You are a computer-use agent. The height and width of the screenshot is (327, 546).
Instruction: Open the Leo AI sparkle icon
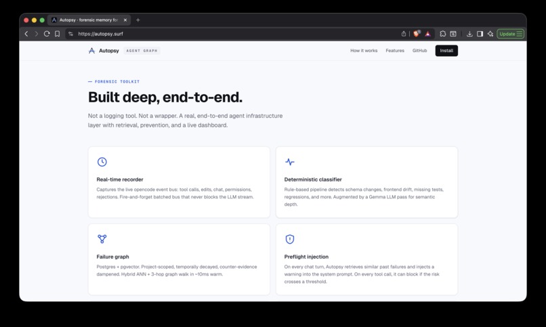click(490, 34)
